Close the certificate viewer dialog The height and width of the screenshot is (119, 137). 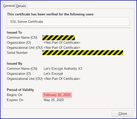pos(122,113)
